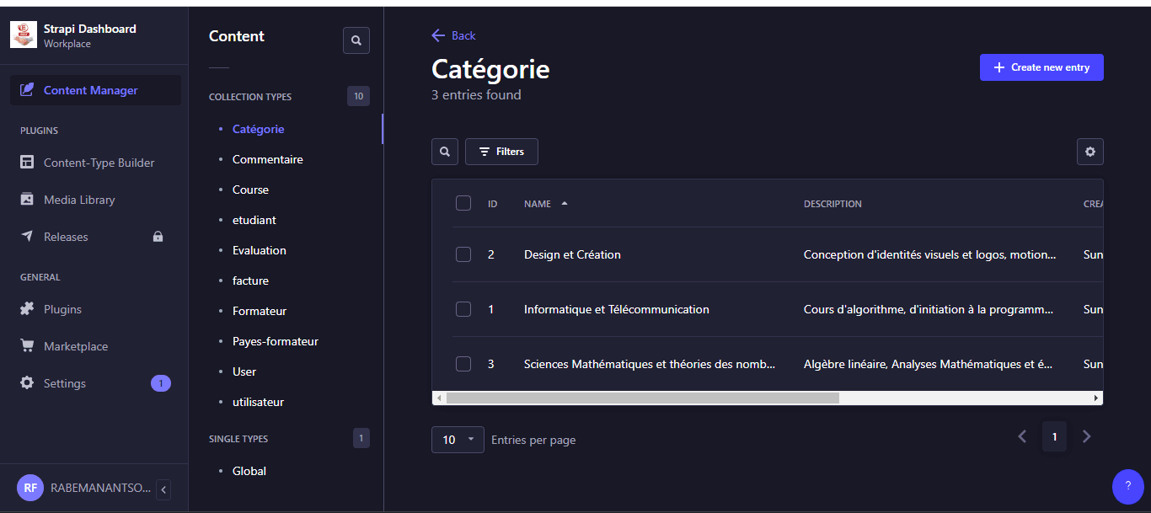Open the Course collection type
This screenshot has height=513, width=1151.
coord(250,190)
